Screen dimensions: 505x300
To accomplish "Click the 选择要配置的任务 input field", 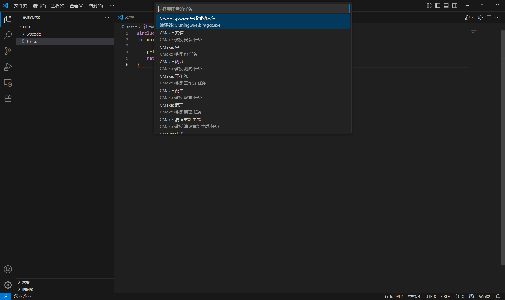I will point(253,9).
